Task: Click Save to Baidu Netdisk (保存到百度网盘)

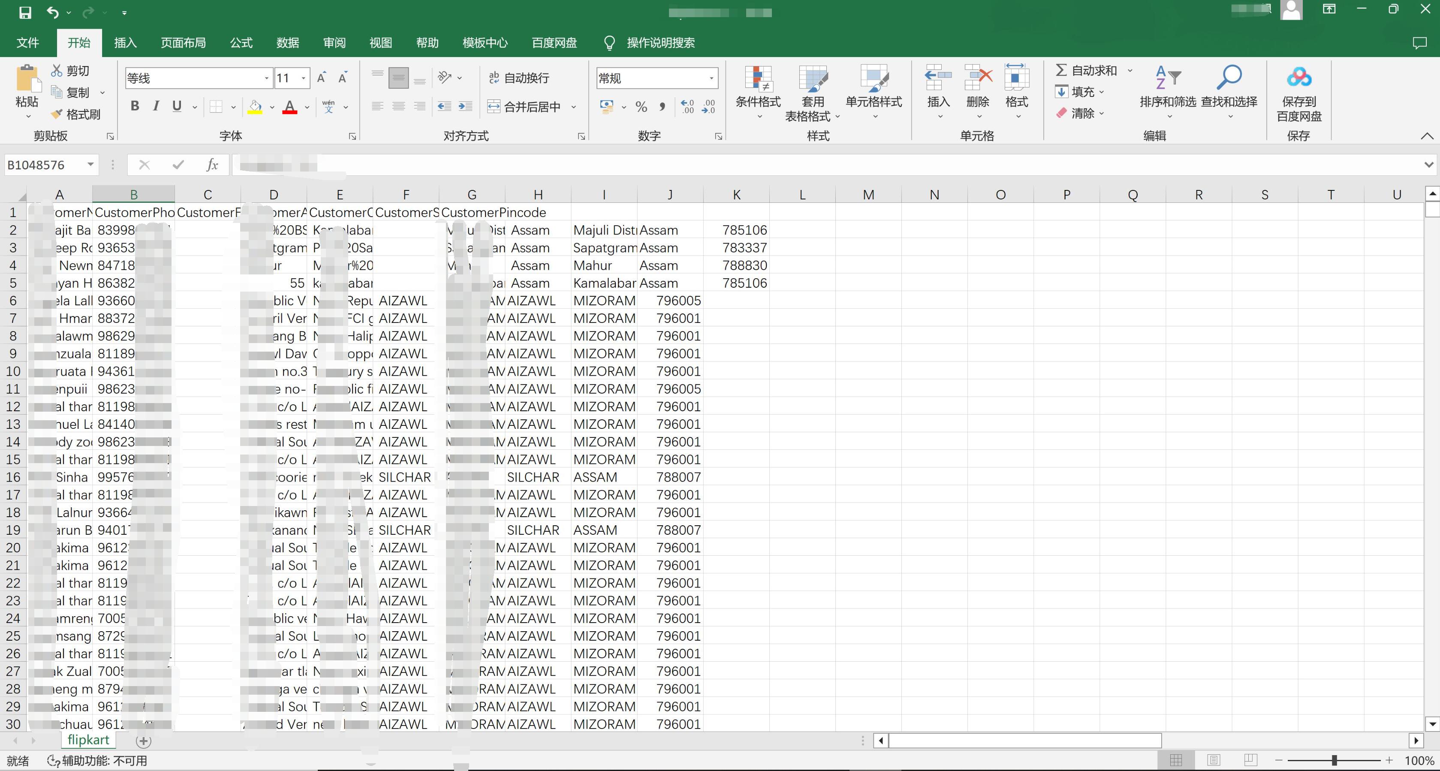Action: tap(1299, 93)
